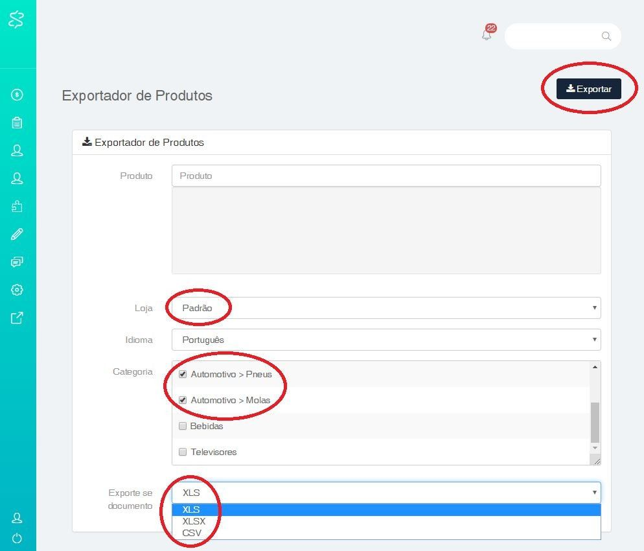Open the pencil design icon in sidebar
This screenshot has width=644, height=551.
coord(17,234)
